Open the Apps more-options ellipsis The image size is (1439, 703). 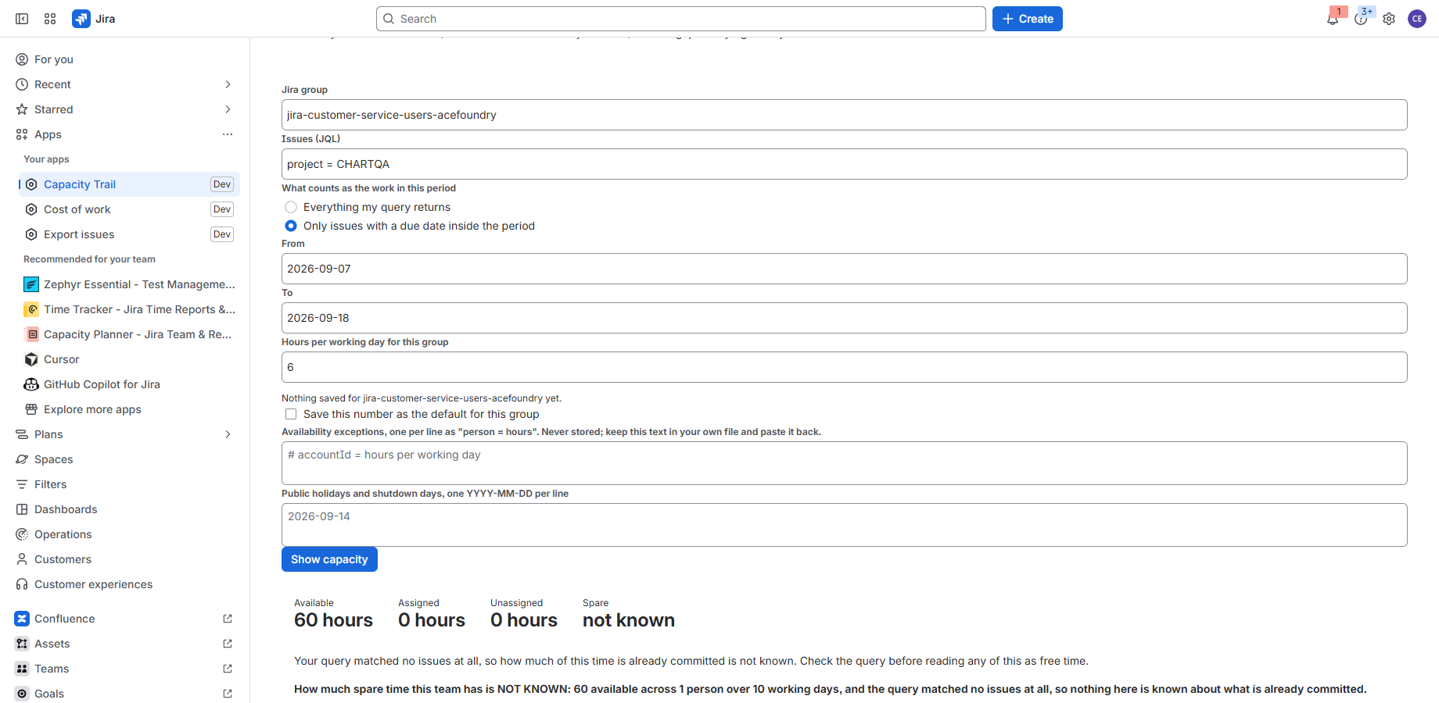[228, 134]
